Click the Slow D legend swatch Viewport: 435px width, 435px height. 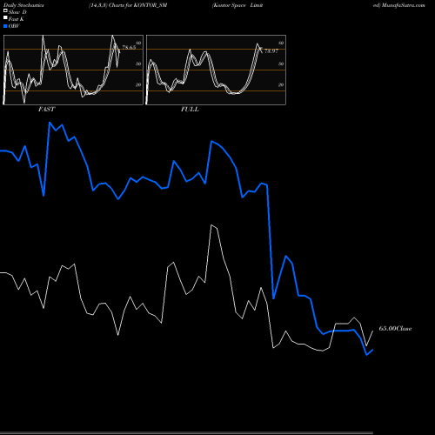pos(5,11)
